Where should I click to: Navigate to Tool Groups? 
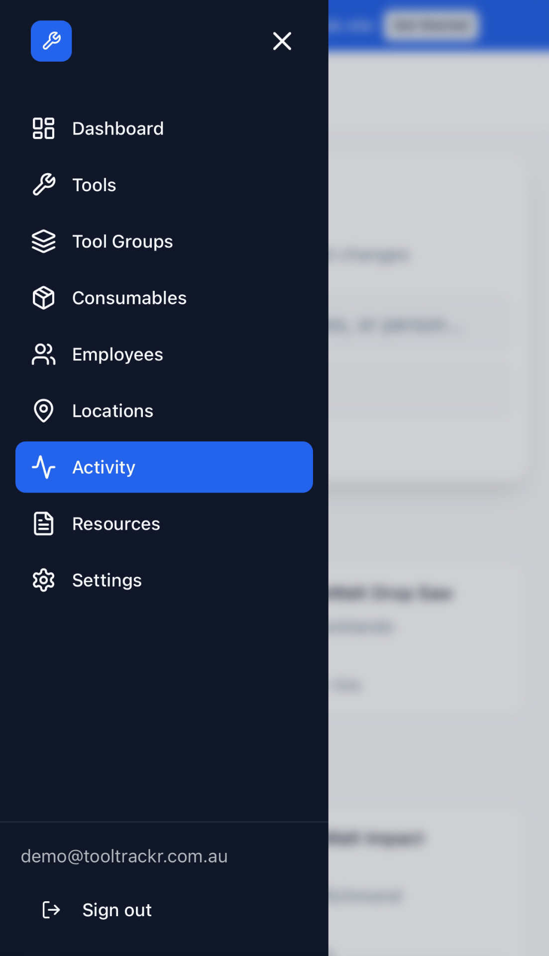click(122, 241)
